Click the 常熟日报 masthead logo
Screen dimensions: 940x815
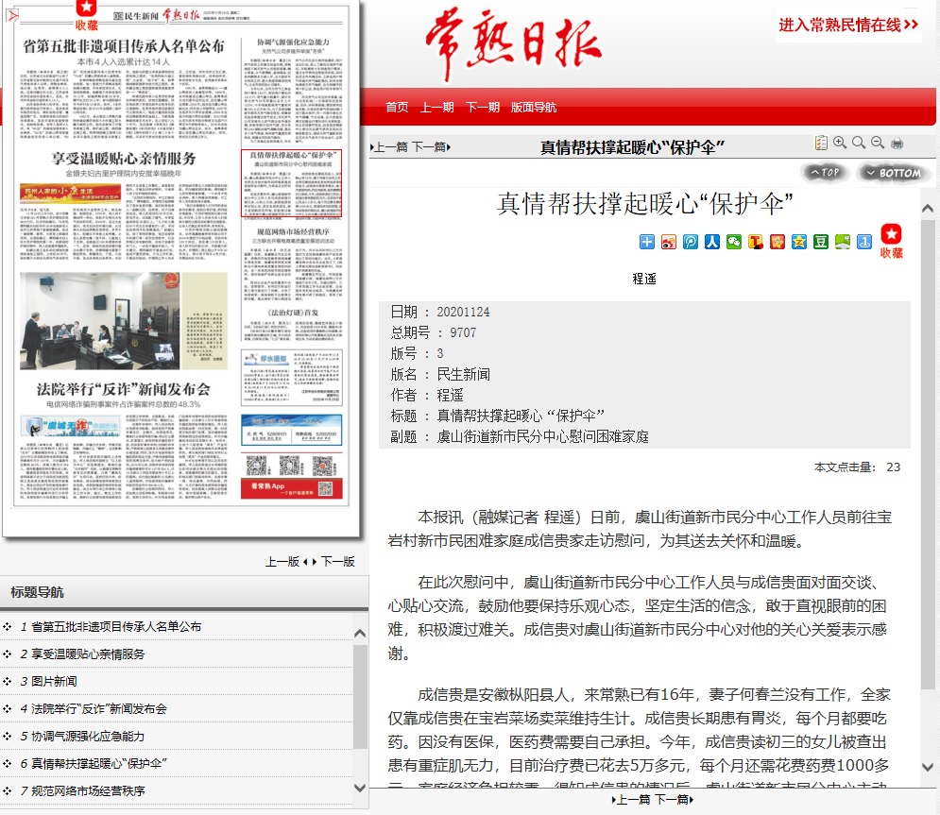(514, 43)
